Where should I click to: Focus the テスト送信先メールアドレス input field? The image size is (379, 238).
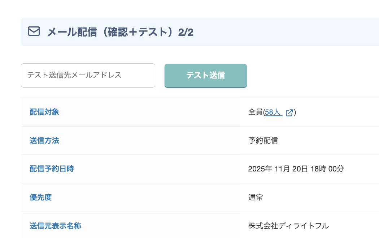(x=88, y=75)
